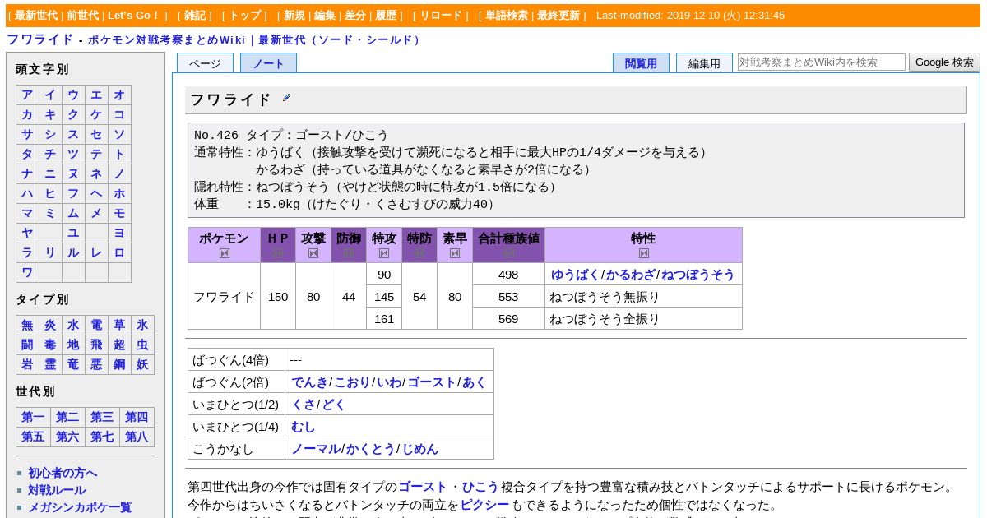The width and height of the screenshot is (987, 518).
Task: Click でんき weakness type link
Action: [x=309, y=382]
